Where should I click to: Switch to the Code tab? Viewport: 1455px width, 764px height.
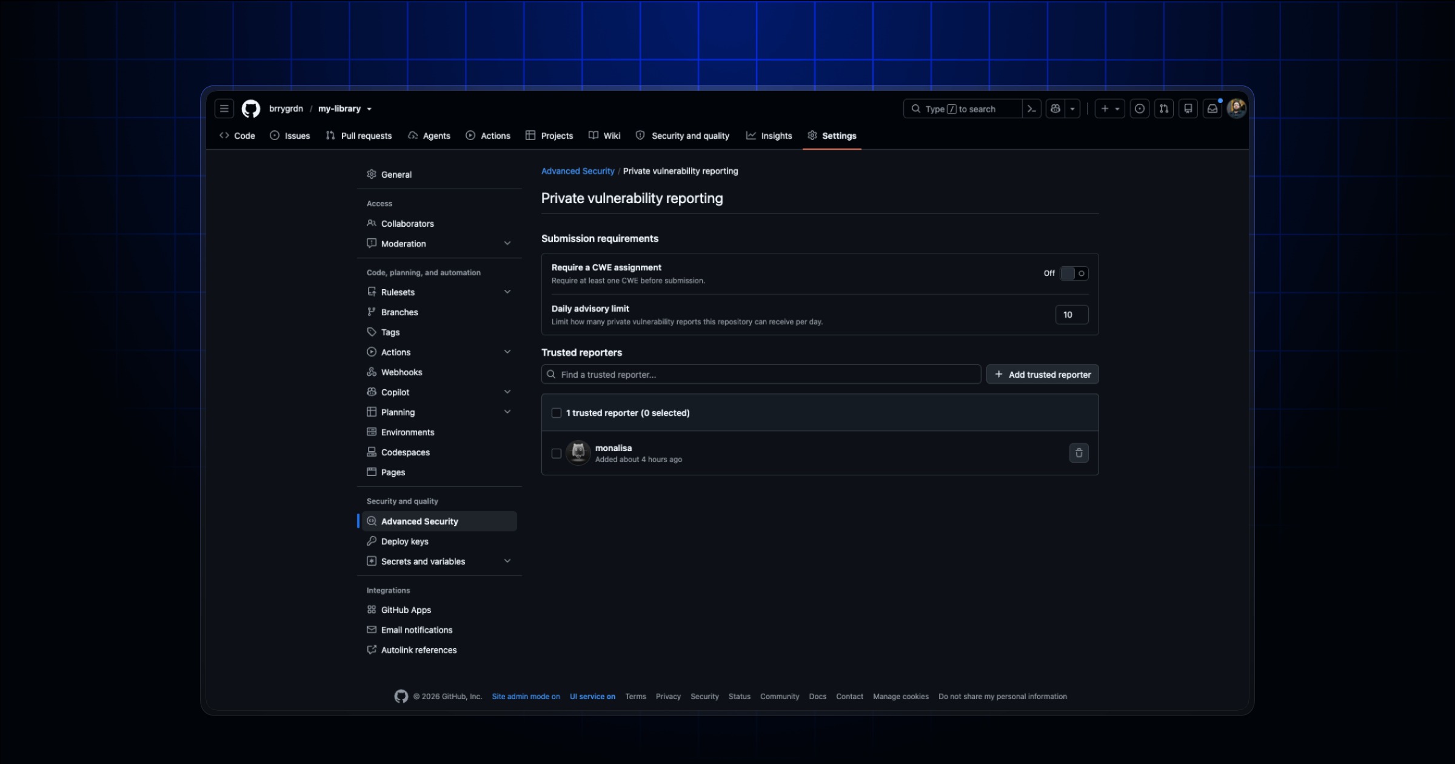[237, 136]
